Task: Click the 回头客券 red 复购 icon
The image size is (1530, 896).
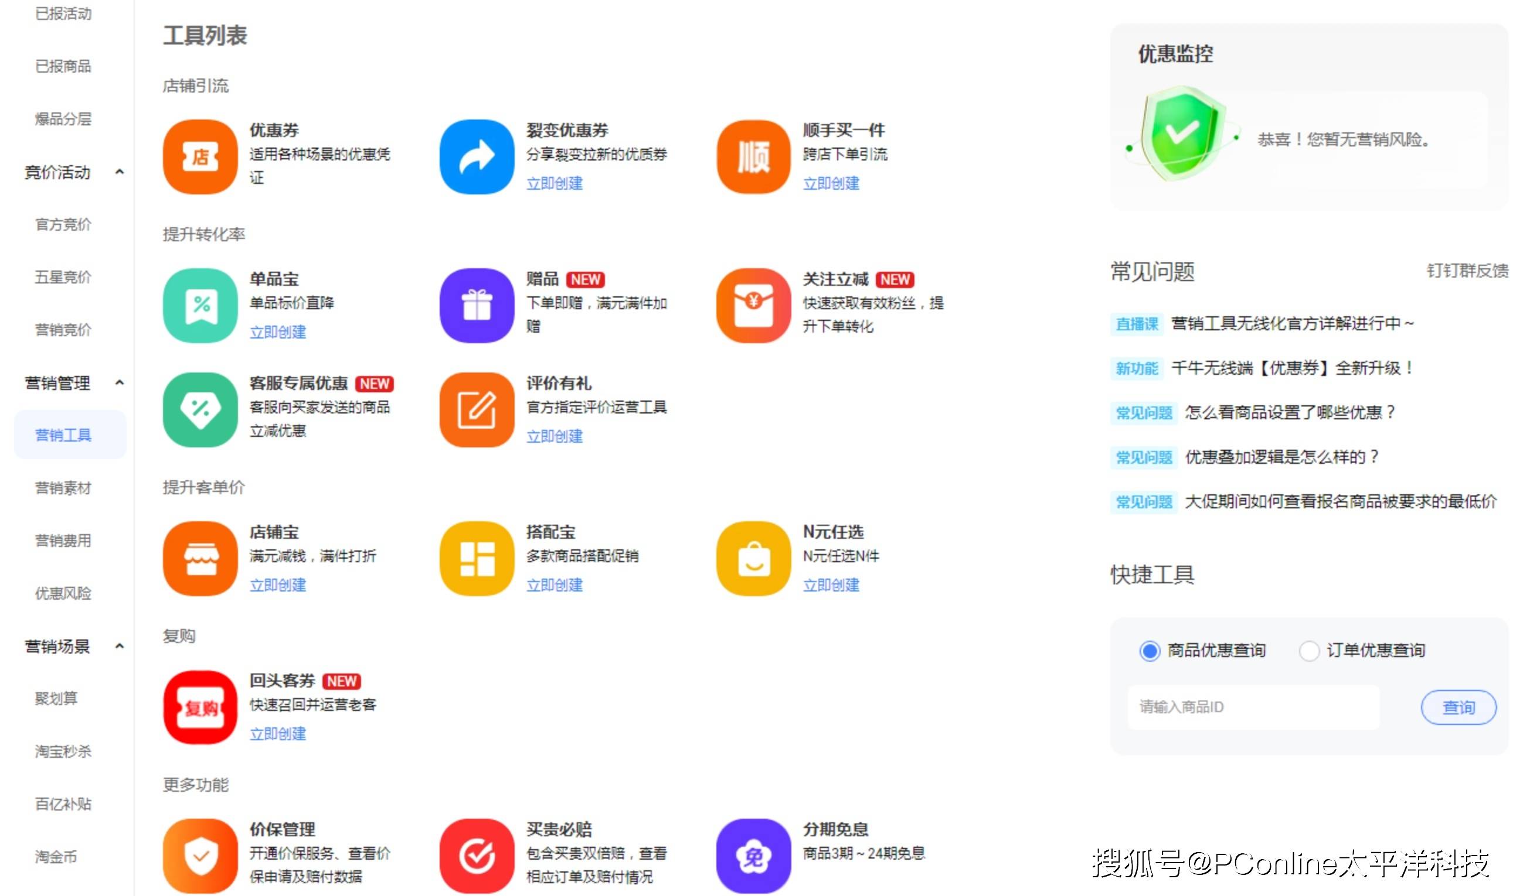Action: tap(200, 707)
